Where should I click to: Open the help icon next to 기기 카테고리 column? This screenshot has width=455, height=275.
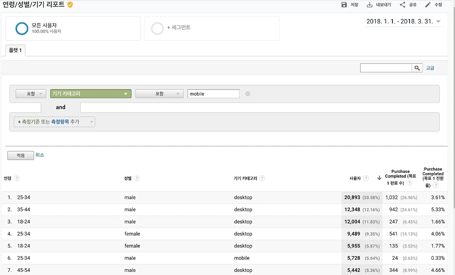pos(262,178)
